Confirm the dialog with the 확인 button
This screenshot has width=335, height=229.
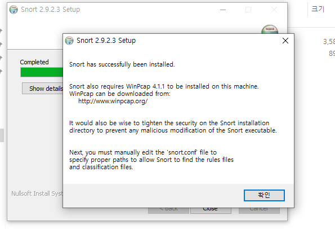[x=264, y=195]
